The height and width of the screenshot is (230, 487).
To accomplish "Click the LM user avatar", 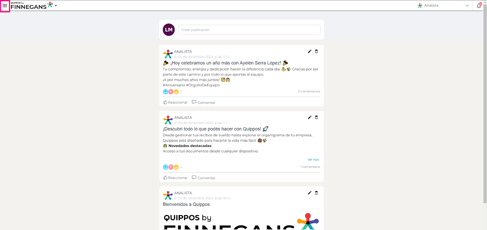I will coord(169,30).
